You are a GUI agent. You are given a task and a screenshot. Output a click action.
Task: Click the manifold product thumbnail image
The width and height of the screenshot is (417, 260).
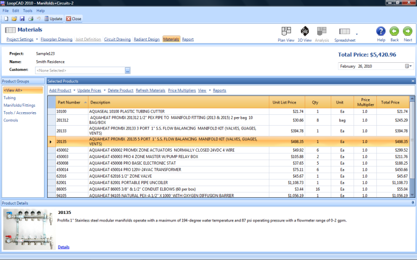tap(28, 230)
